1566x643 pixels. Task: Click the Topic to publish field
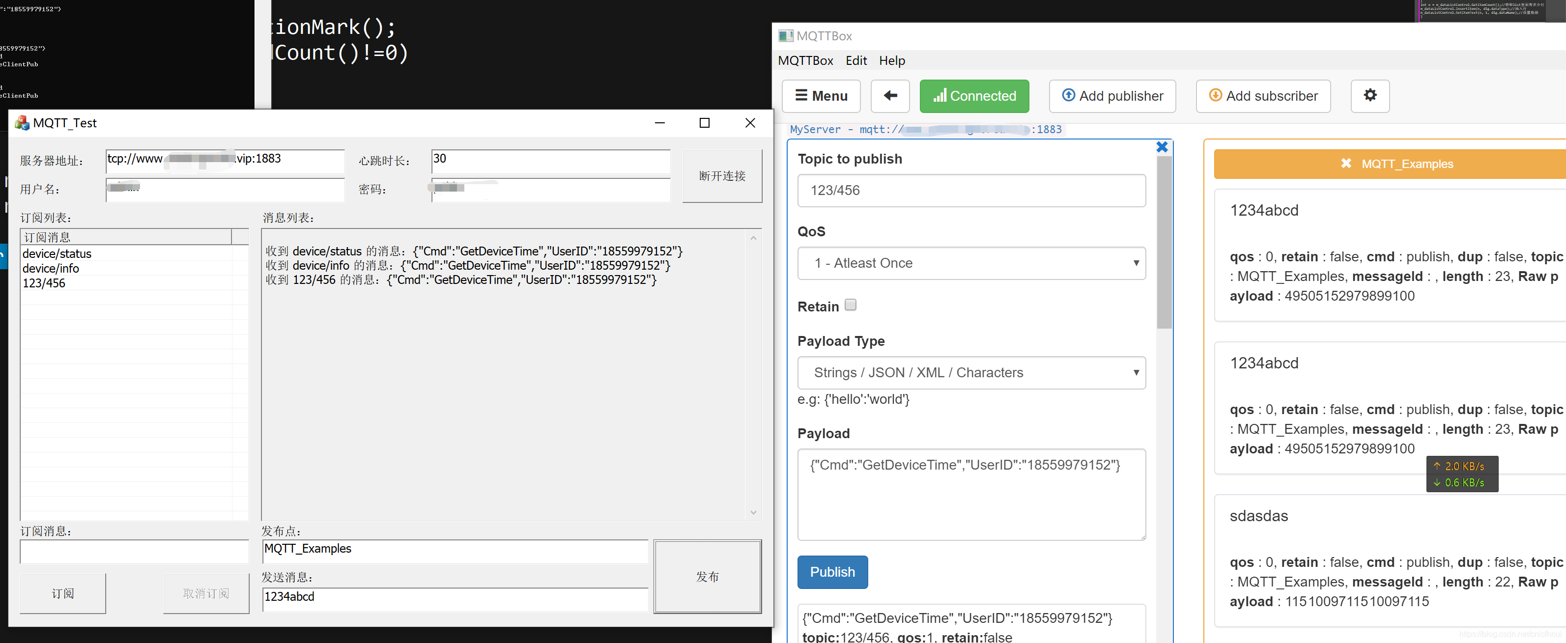(x=971, y=190)
